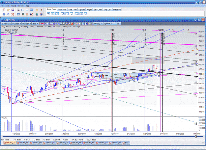Select the half-circle arc drawing tool
The image size is (206, 150).
(67, 13)
